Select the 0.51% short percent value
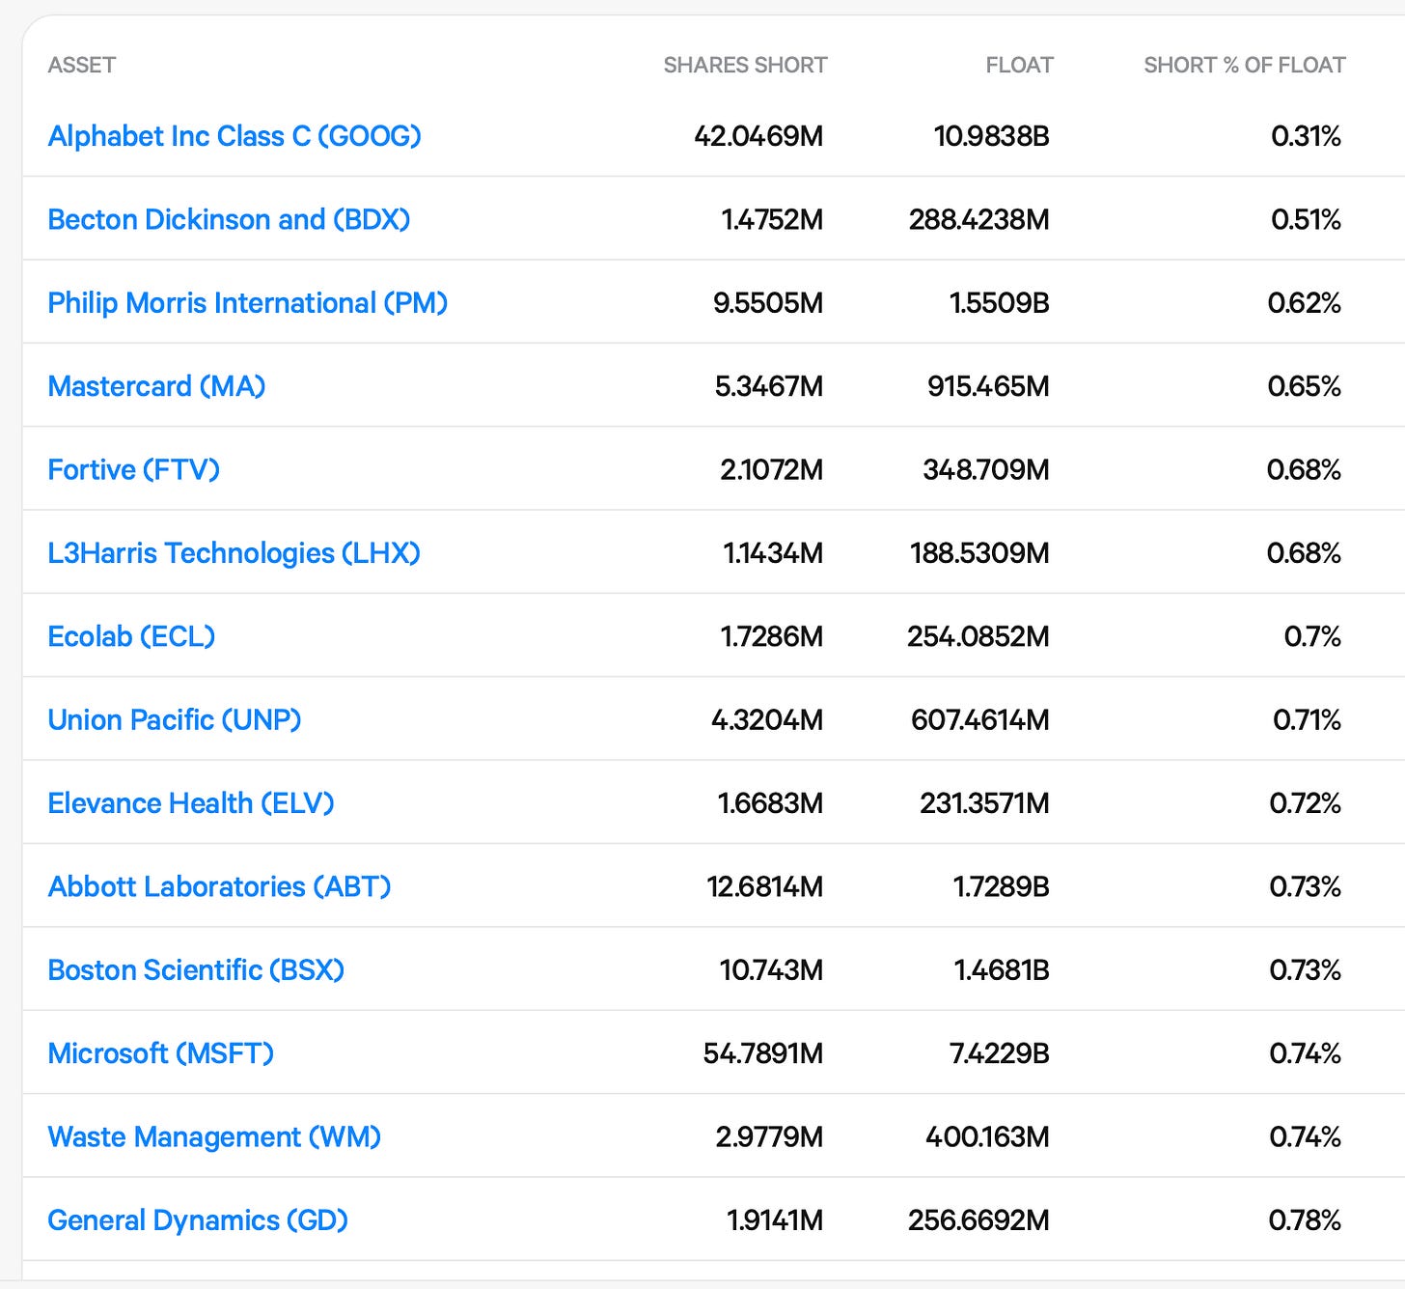1405x1289 pixels. pyautogui.click(x=1306, y=219)
